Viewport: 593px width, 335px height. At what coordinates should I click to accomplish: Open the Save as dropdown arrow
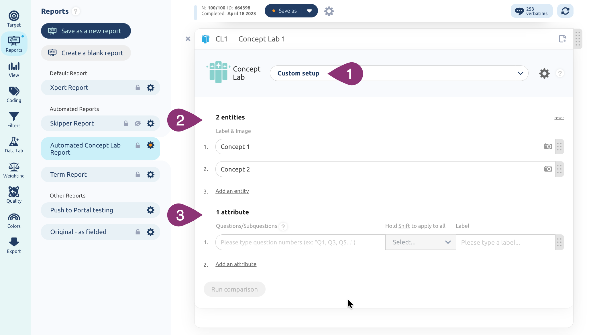tap(309, 11)
